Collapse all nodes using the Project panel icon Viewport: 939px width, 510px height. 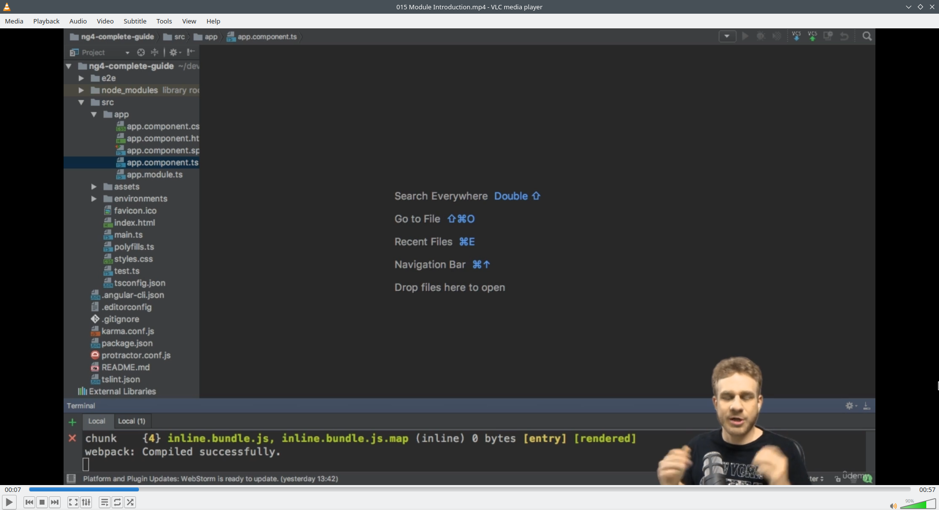pos(154,52)
